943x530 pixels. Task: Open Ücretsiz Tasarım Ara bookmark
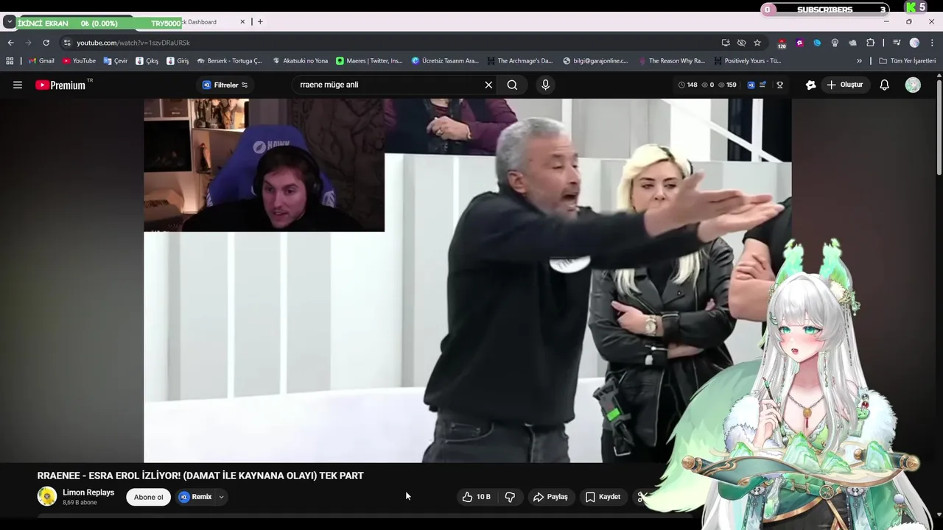(445, 61)
